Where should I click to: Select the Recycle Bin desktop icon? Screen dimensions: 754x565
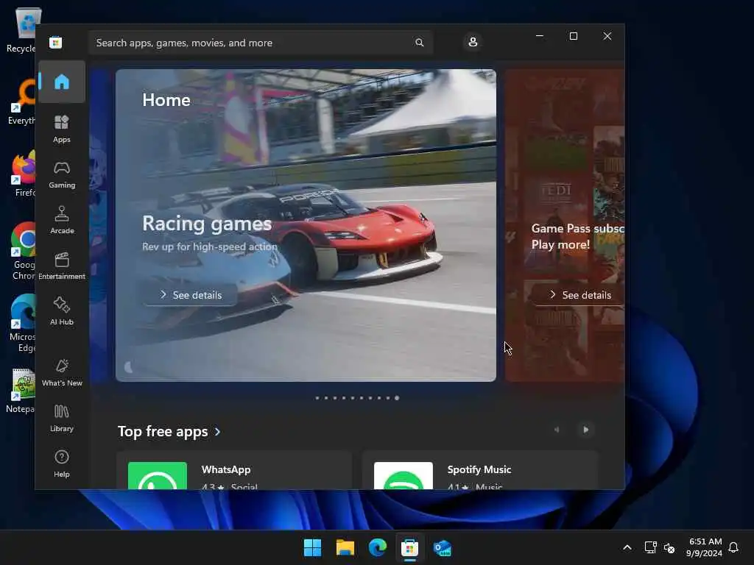[x=21, y=29]
